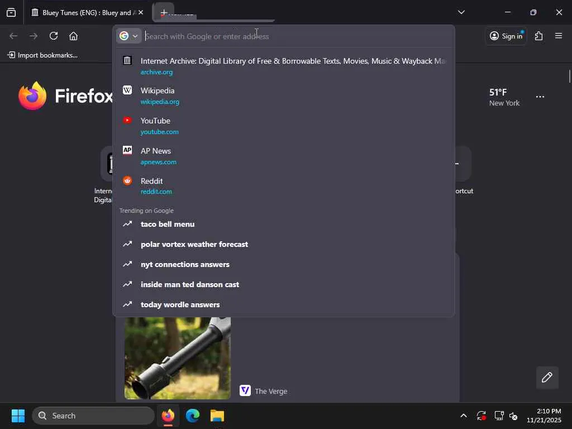Click the youtube.com URL text

coord(159,132)
